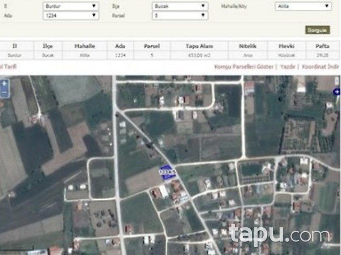Open the İl dropdown showing Burdur

click(70, 6)
